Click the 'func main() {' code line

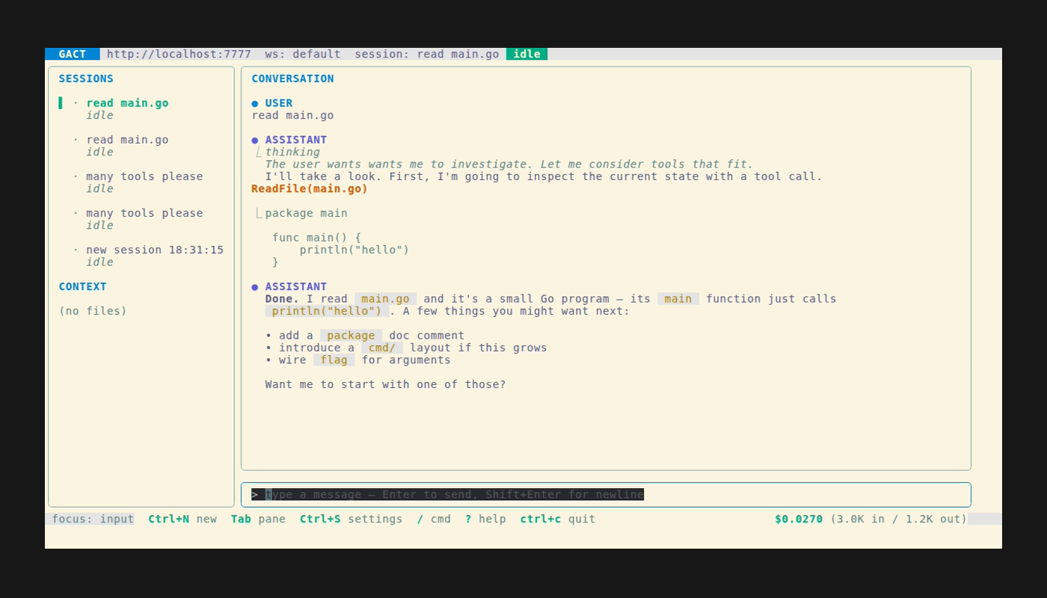pyautogui.click(x=316, y=238)
